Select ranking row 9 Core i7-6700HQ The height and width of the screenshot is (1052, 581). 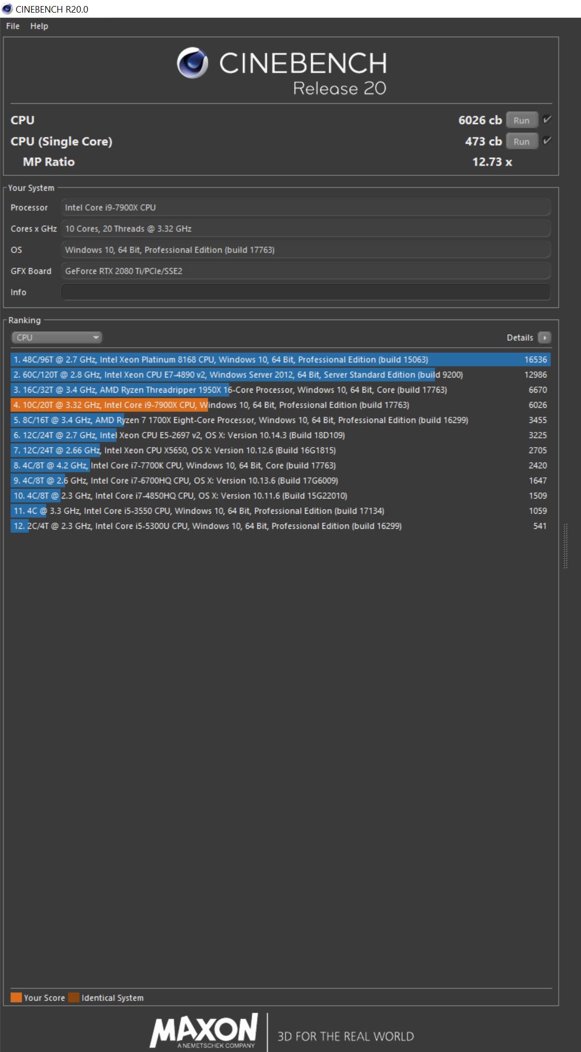point(280,481)
